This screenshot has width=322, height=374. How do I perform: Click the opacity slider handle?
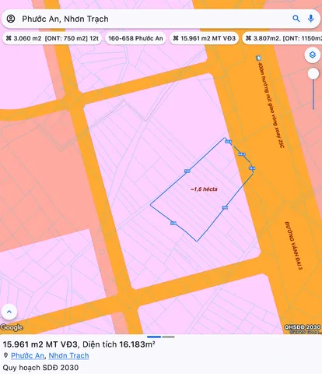click(313, 74)
